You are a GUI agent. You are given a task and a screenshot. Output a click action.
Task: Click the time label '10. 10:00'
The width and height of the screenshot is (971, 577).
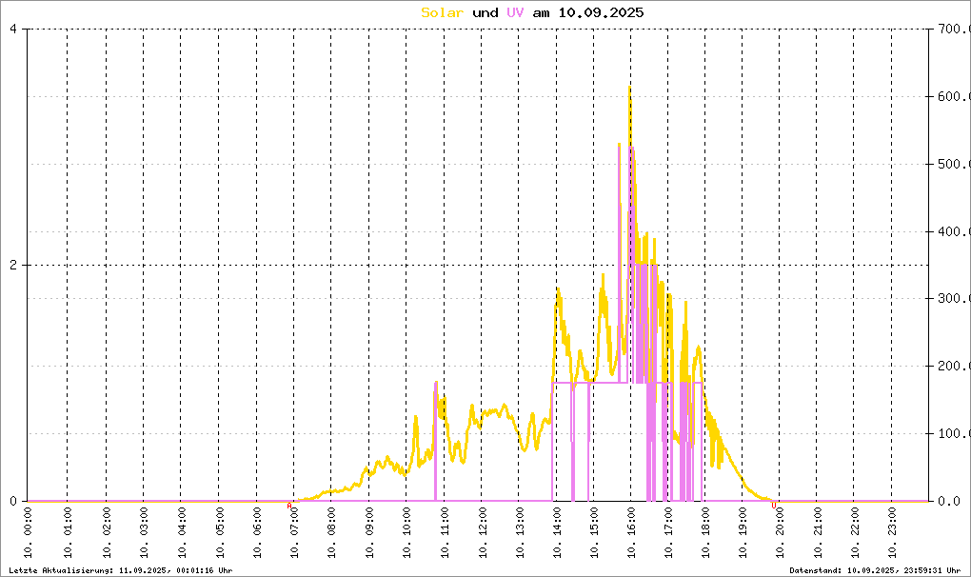(407, 532)
